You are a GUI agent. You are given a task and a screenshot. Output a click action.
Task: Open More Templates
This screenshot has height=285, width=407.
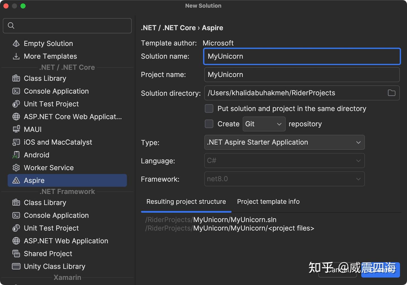tap(50, 56)
